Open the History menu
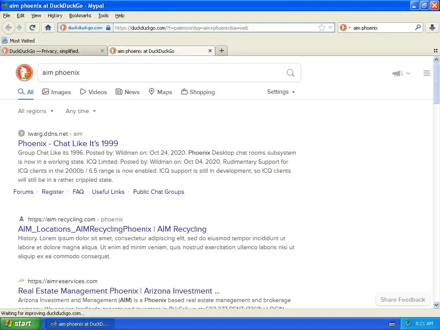 click(x=55, y=15)
